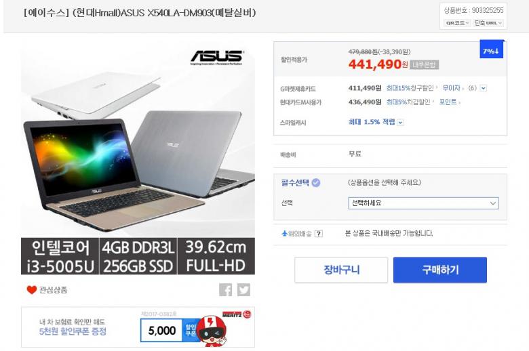529x351 pixels.
Task: Expand the 무이자 installment arrow
Action: click(484, 88)
